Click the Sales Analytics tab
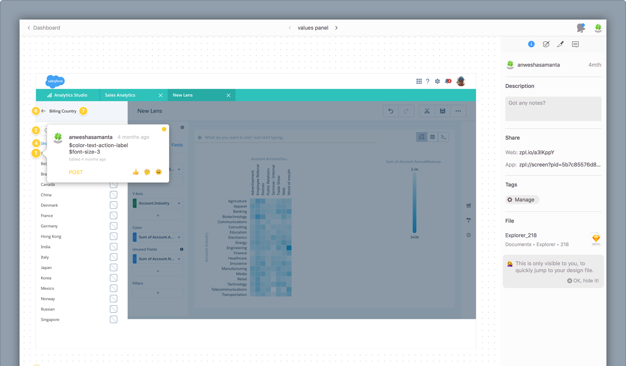The height and width of the screenshot is (366, 626). [120, 95]
